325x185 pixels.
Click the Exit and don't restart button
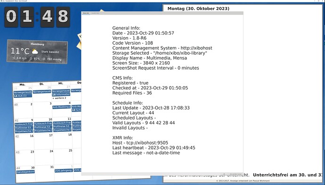pos(235,174)
